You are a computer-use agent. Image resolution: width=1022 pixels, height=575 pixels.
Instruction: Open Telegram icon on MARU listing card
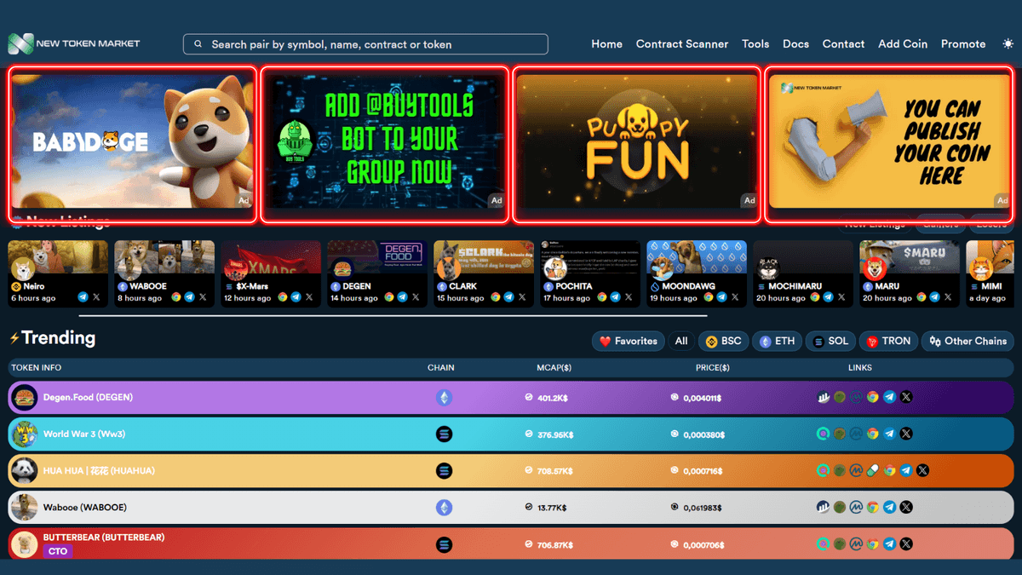tap(934, 297)
